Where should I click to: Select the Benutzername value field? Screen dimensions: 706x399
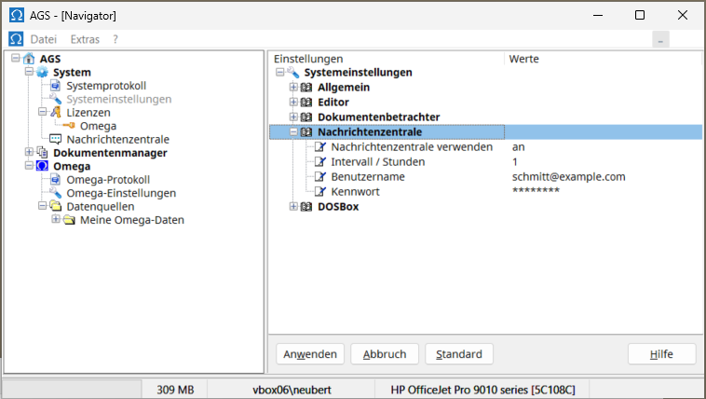tap(568, 177)
